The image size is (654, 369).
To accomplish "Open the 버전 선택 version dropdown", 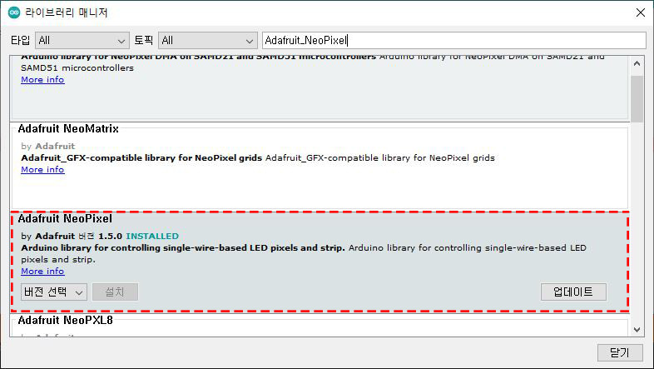I will click(53, 292).
